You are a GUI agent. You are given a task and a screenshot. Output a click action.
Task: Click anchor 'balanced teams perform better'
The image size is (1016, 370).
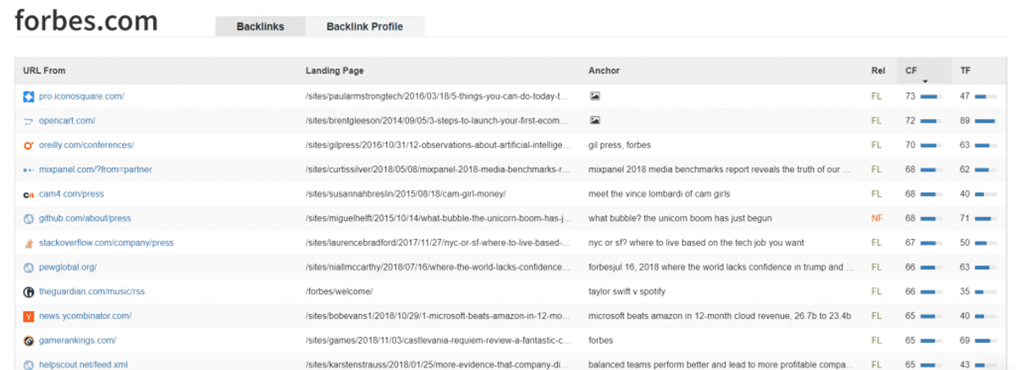[x=720, y=365]
